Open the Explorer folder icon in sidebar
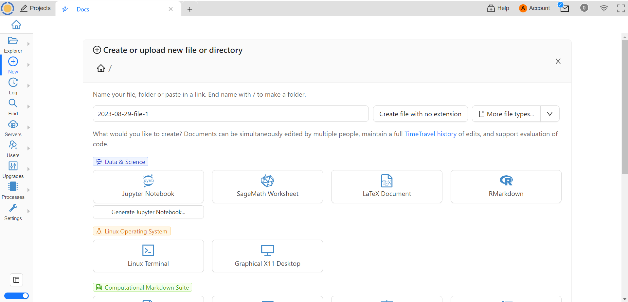This screenshot has width=628, height=302. pyautogui.click(x=13, y=41)
